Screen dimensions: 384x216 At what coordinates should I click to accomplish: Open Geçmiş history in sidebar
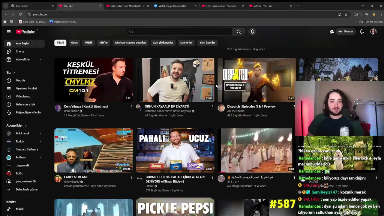pos(24,80)
